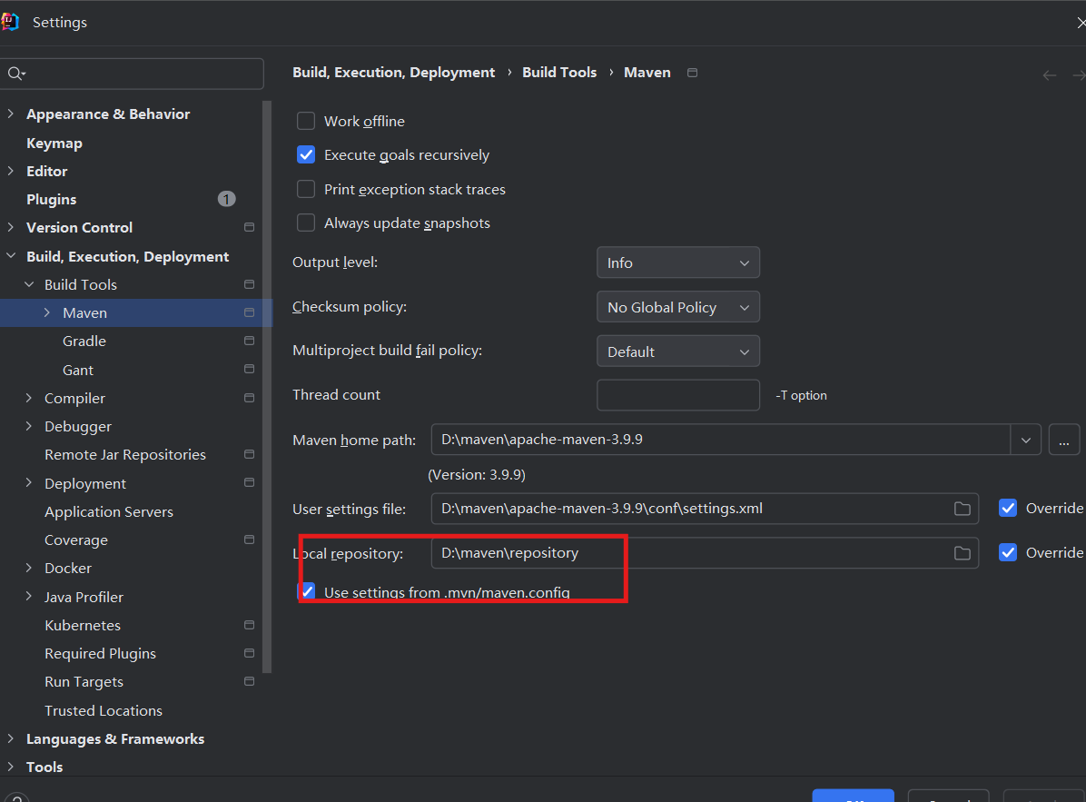This screenshot has height=802, width=1086.
Task: Open Multiproject build fail policy dropdown
Action: pyautogui.click(x=678, y=351)
